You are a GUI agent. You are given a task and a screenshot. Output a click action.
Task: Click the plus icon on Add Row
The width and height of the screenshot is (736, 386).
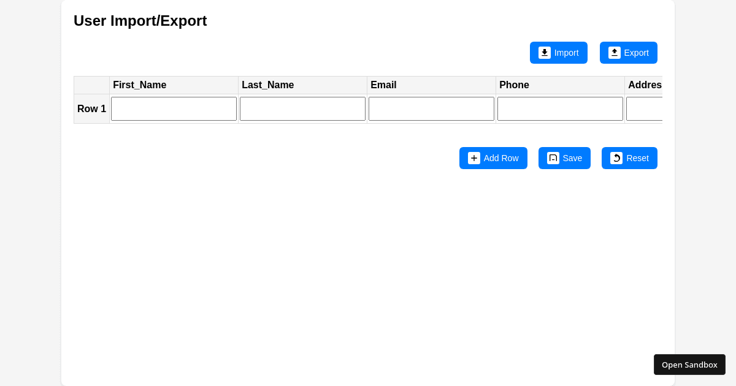coord(474,158)
